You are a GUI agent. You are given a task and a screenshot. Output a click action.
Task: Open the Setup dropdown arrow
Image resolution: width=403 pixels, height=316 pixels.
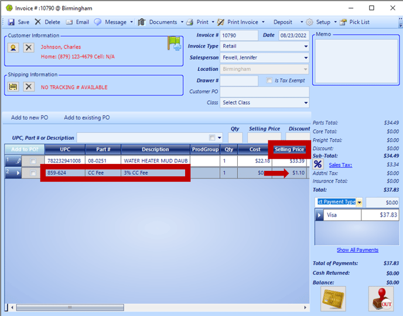[x=335, y=22]
